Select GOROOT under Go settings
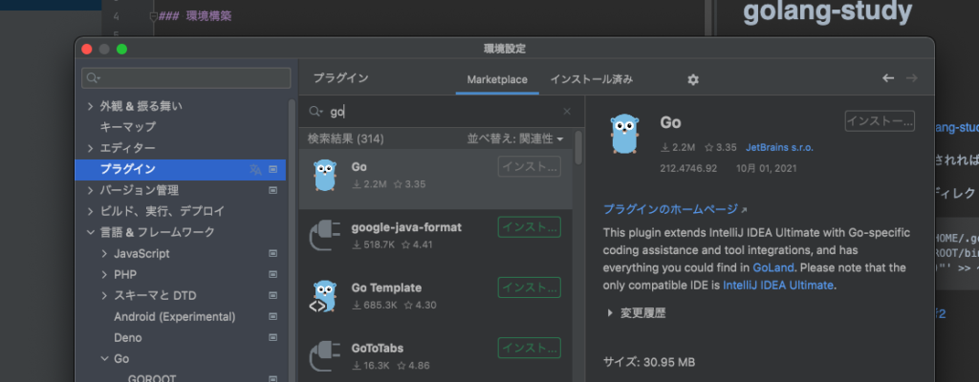The image size is (979, 382). (x=152, y=378)
